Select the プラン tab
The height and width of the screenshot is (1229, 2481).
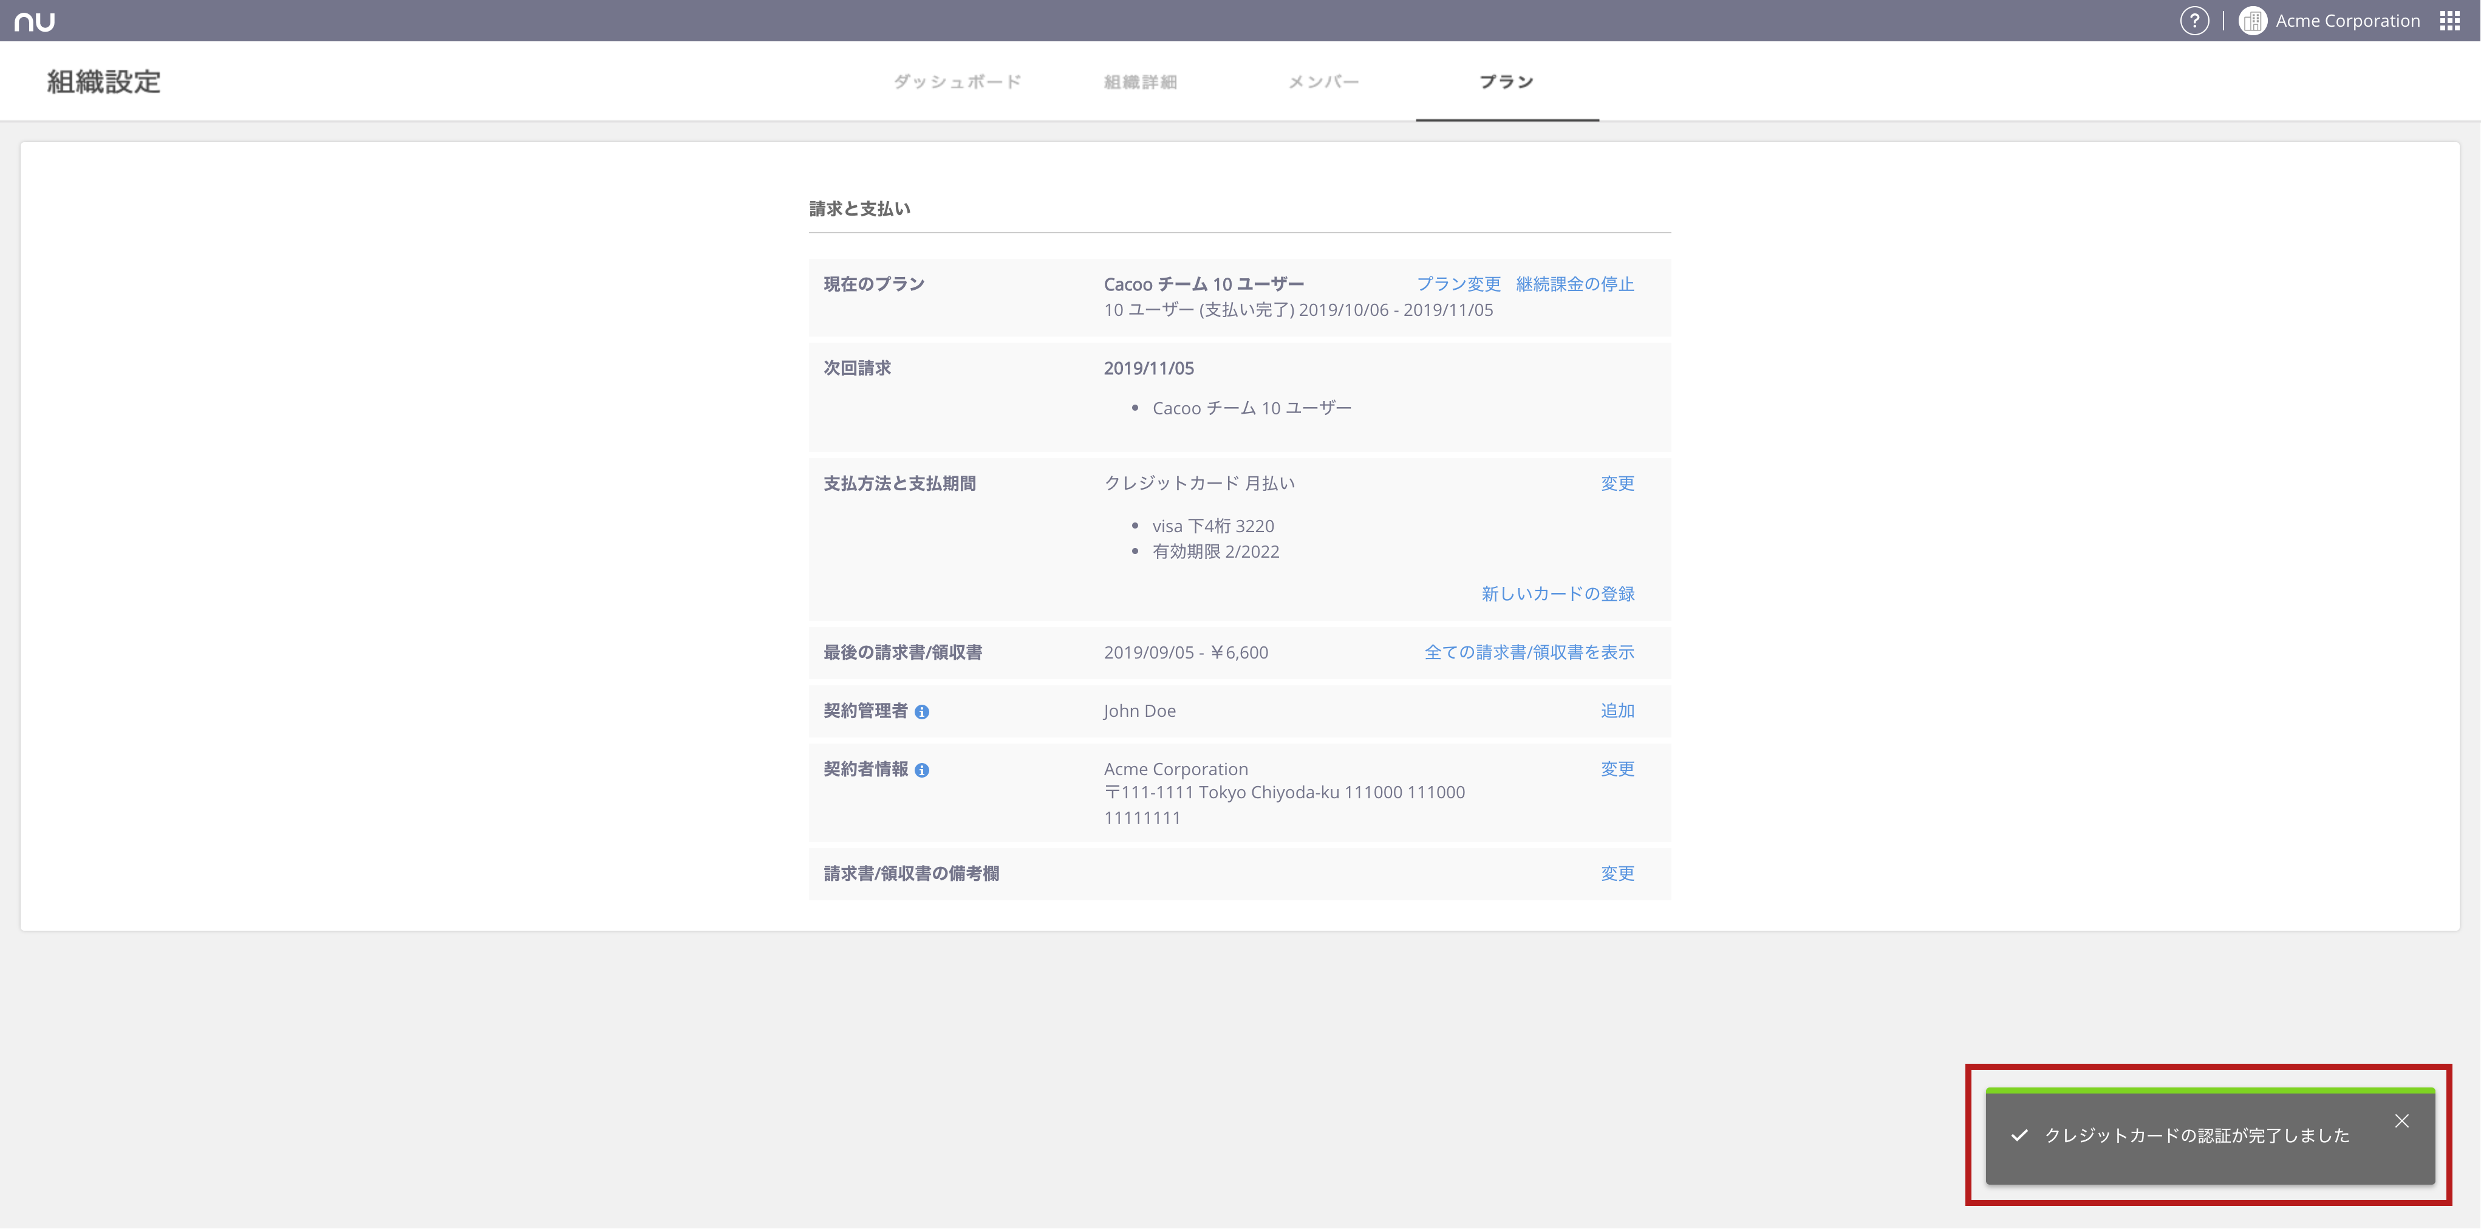click(x=1506, y=82)
